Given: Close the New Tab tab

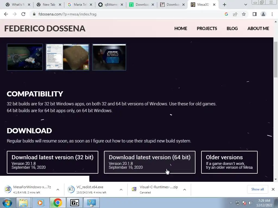Looking at the screenshot, I should pos(60,5).
